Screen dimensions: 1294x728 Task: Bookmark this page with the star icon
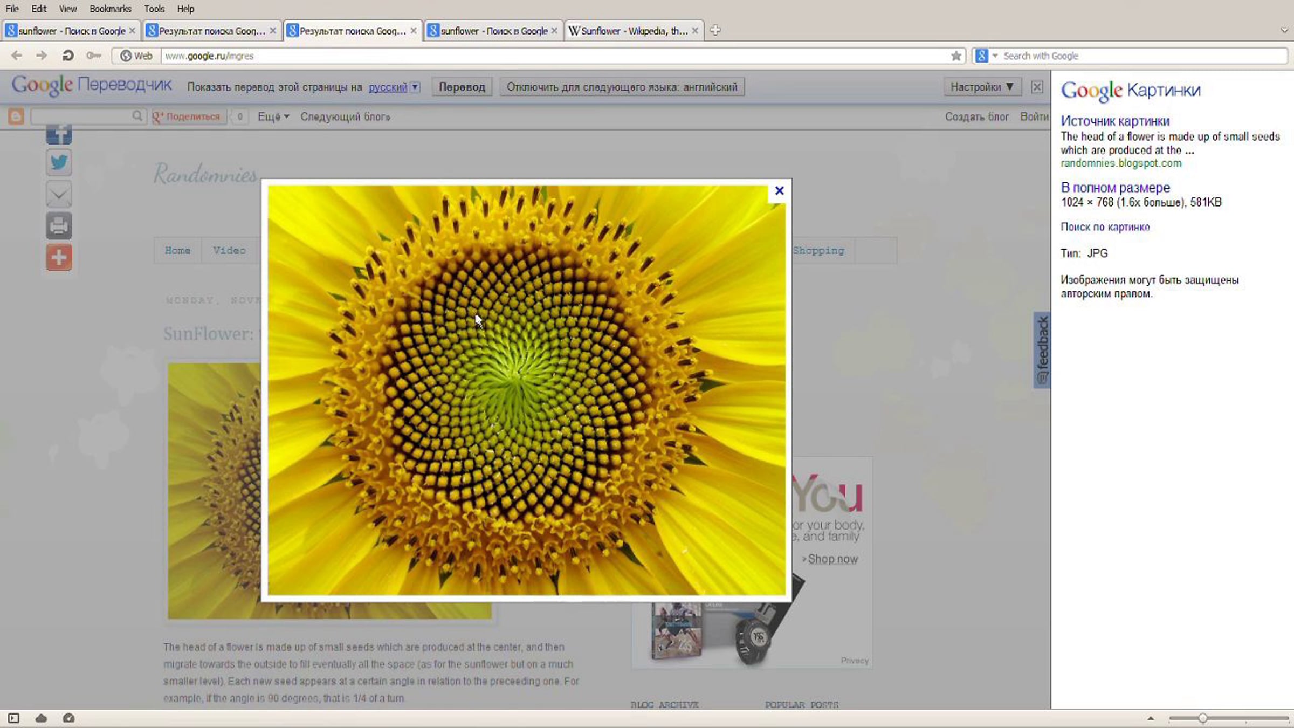coord(956,56)
